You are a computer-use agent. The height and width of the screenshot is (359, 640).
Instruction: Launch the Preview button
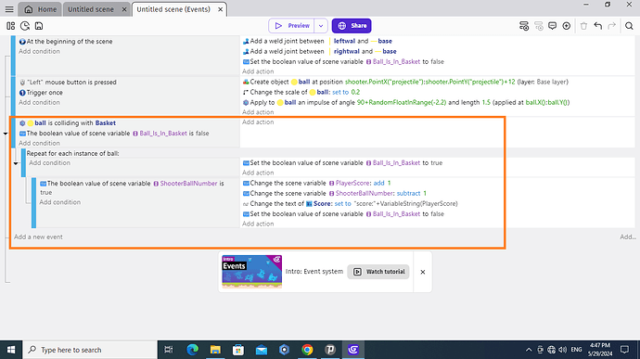tap(291, 26)
